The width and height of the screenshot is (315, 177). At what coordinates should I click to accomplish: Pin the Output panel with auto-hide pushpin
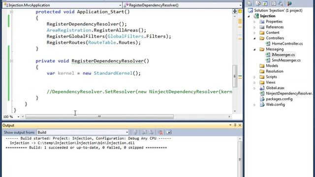pos(235,125)
